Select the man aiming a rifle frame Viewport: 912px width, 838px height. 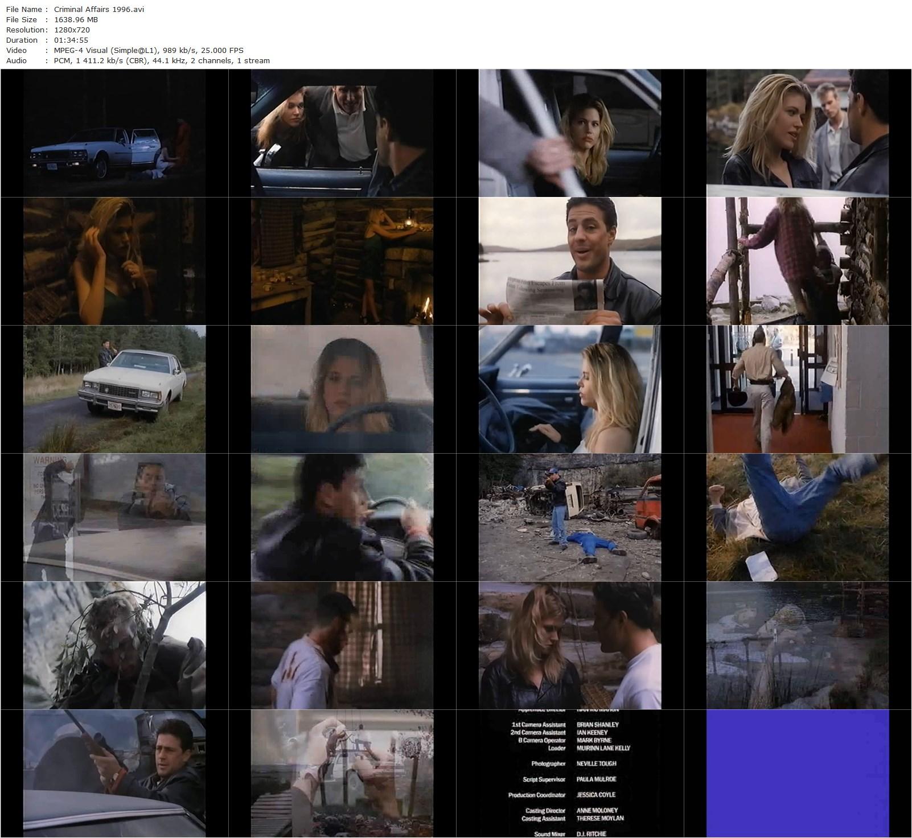click(x=114, y=774)
